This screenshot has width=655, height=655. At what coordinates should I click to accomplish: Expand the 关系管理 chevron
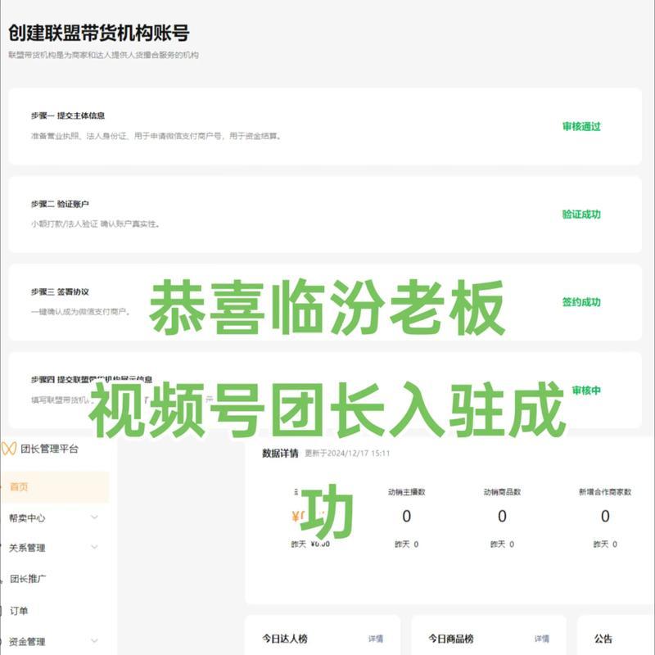point(94,547)
